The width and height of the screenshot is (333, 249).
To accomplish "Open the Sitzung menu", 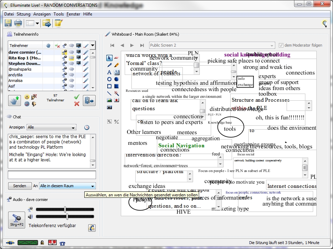I will pyautogui.click(x=23, y=14).
